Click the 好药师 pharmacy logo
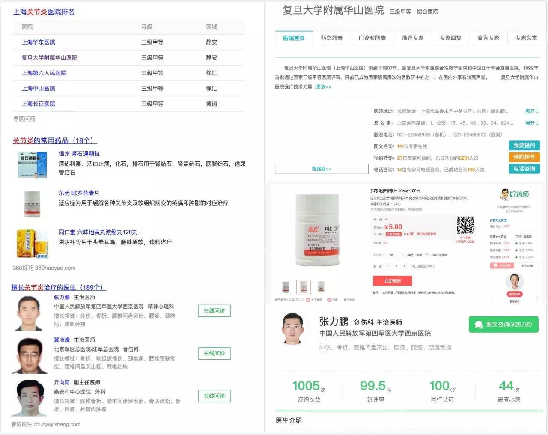The image size is (548, 435). point(514,194)
